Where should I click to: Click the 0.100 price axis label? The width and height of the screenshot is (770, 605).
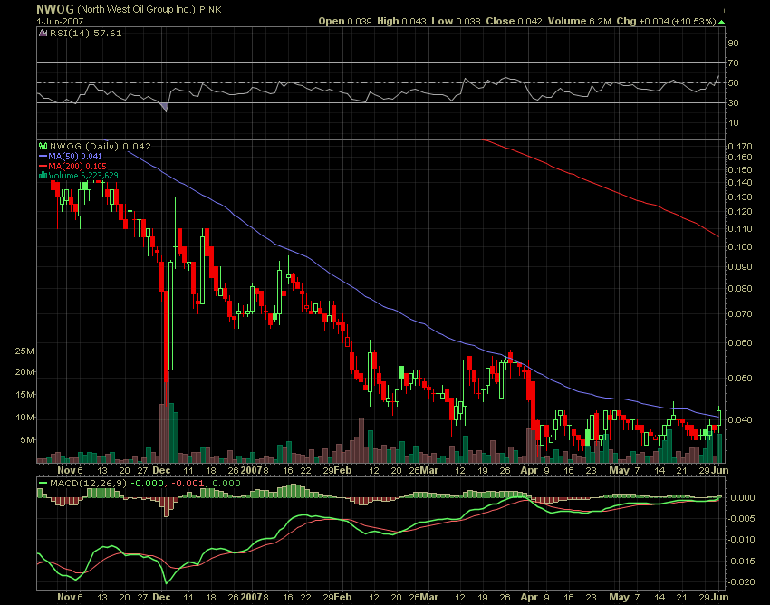point(740,247)
